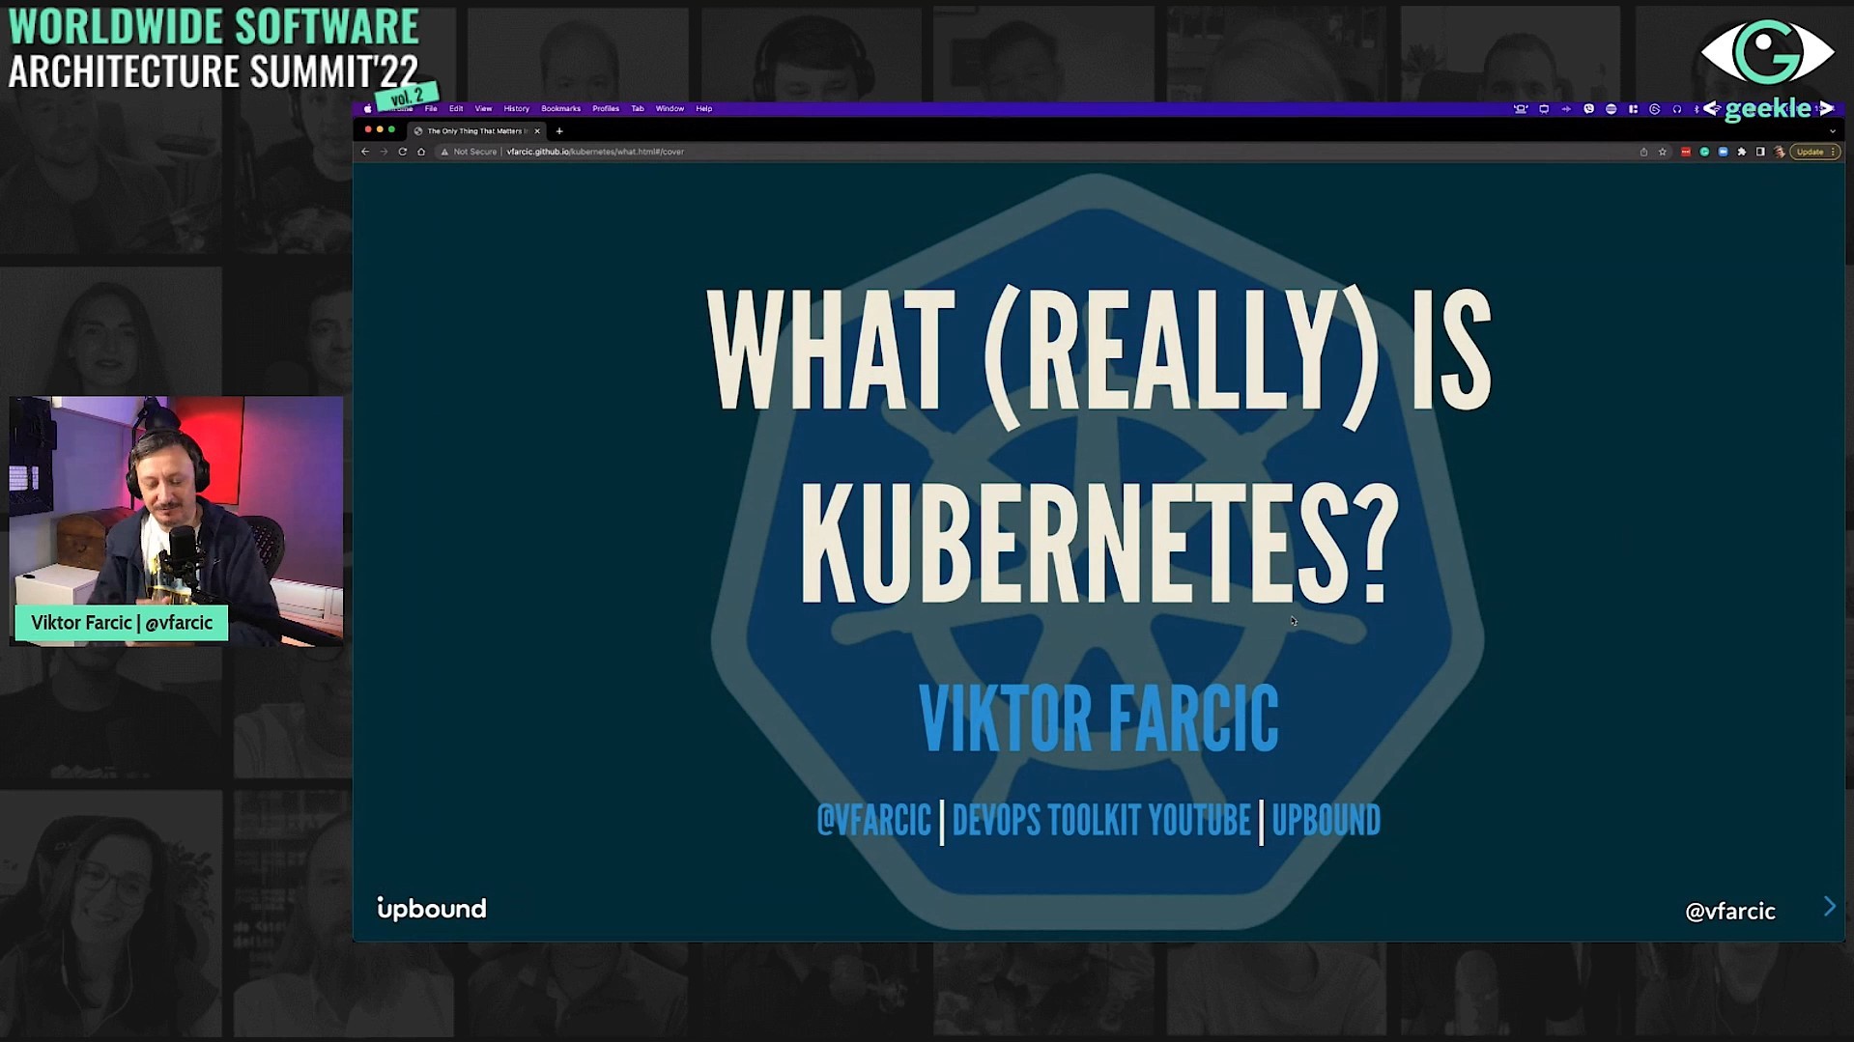
Task: Open the Help menu
Action: click(x=704, y=109)
